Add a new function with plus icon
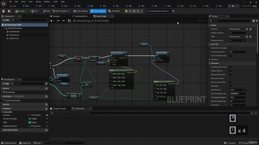The image size is (259, 145). tap(47, 97)
